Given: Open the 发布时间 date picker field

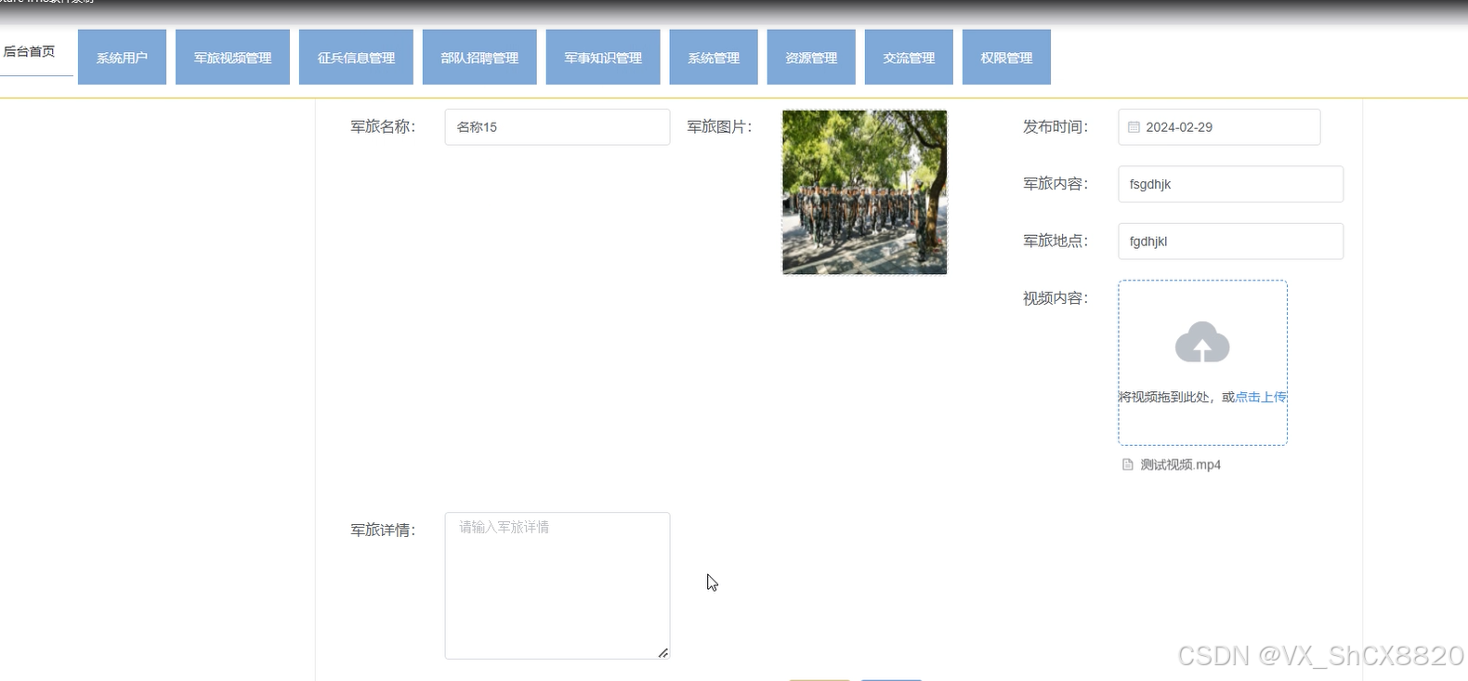Looking at the screenshot, I should 1219,127.
